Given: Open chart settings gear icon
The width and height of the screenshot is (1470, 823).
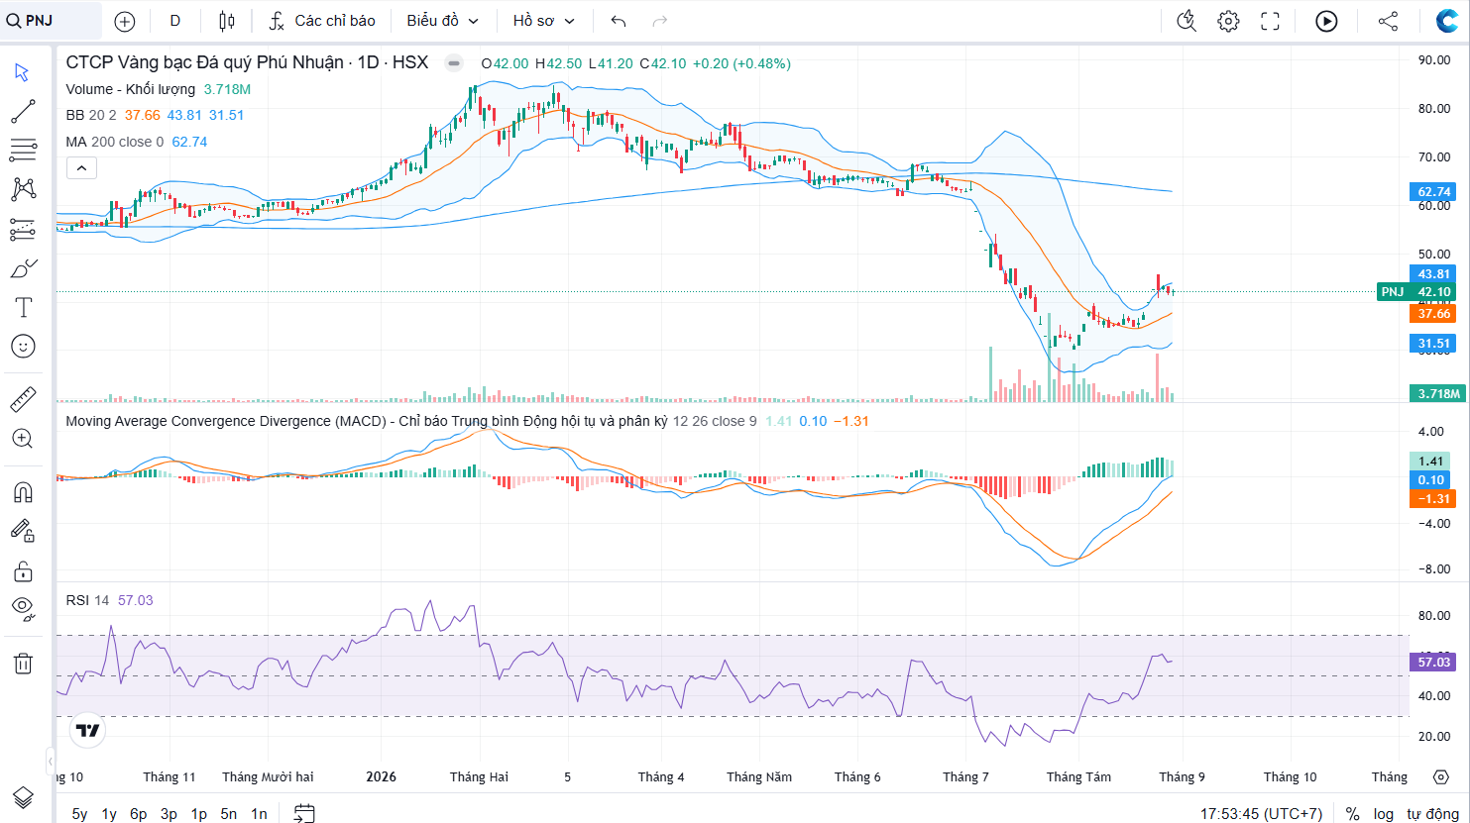Looking at the screenshot, I should click(1228, 21).
